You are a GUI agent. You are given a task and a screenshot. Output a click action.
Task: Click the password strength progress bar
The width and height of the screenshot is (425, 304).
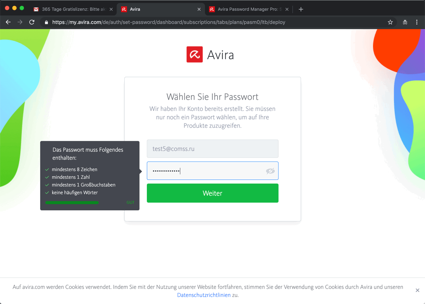[72, 203]
